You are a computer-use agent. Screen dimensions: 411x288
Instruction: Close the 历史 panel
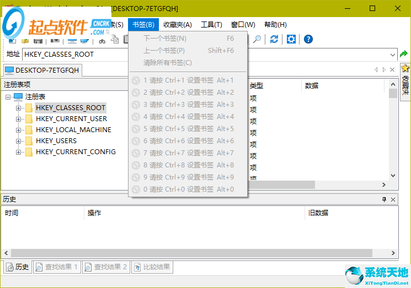393,199
